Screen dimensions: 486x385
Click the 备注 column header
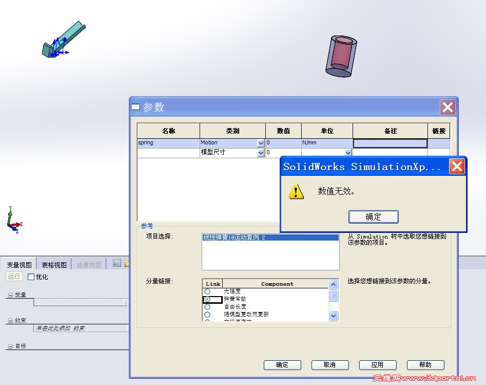point(391,131)
